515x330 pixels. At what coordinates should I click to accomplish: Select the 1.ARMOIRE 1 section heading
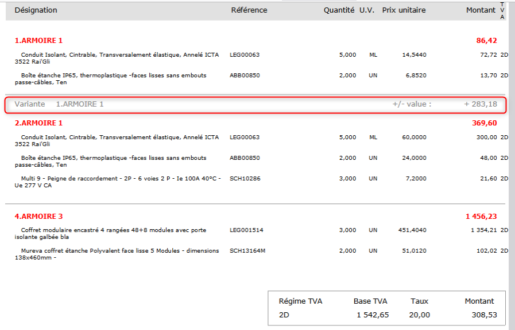tap(38, 40)
